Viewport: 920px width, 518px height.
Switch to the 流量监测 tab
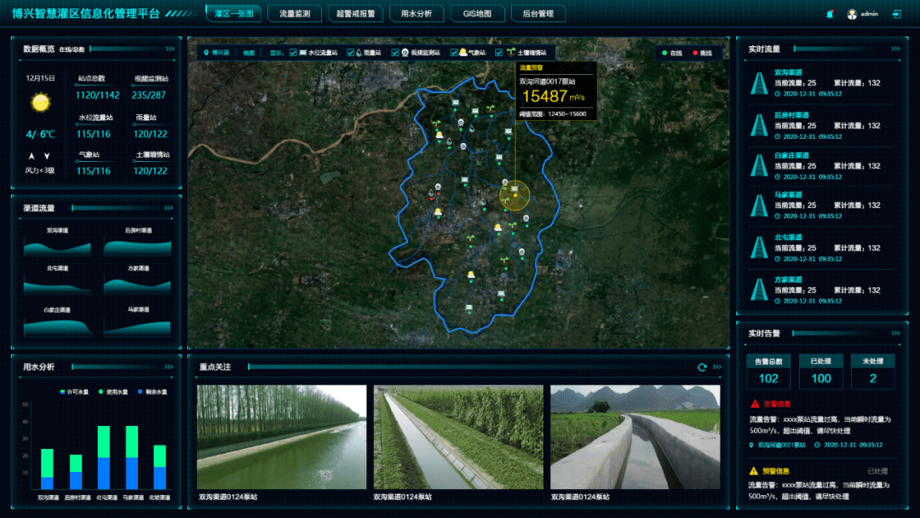[x=295, y=14]
